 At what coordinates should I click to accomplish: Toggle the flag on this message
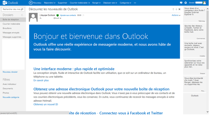pos(83,15)
